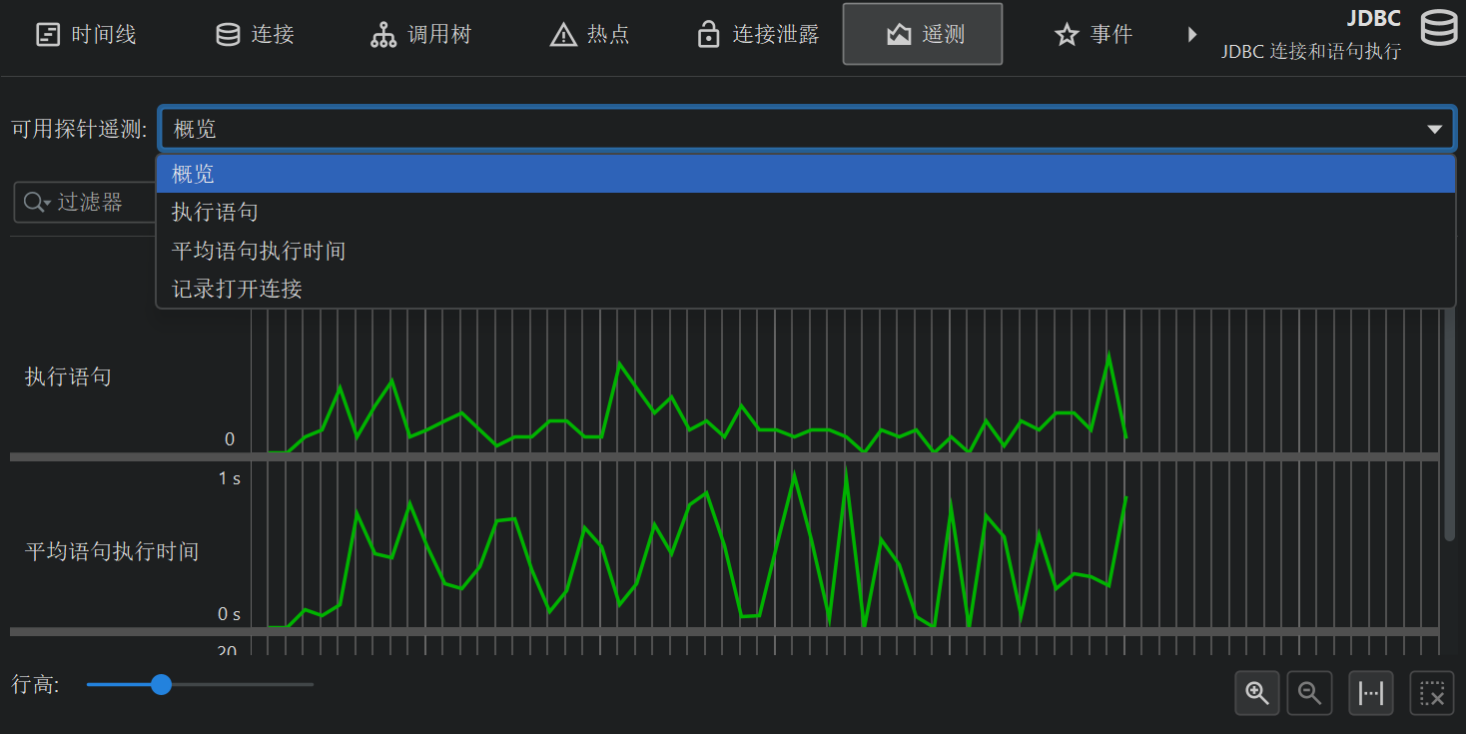Click the 行高 row height slider handle
Viewport: 1466px width, 734px height.
161,684
